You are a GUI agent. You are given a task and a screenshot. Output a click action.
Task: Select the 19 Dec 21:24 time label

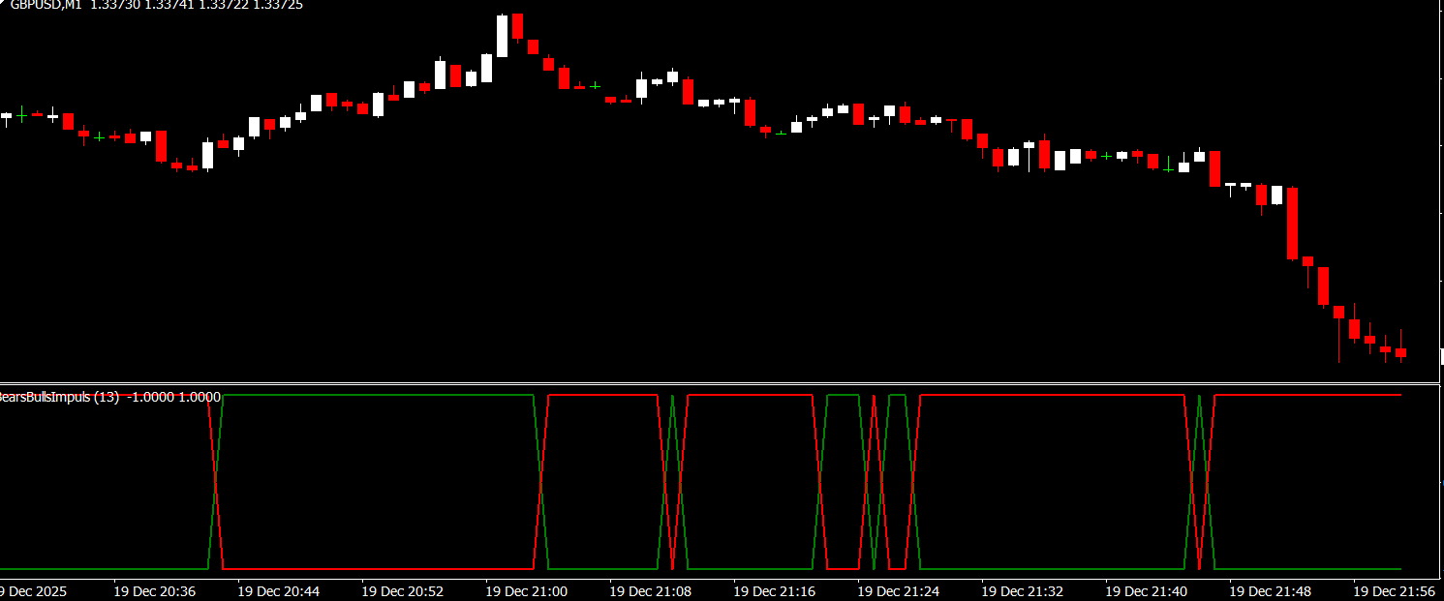pos(898,590)
